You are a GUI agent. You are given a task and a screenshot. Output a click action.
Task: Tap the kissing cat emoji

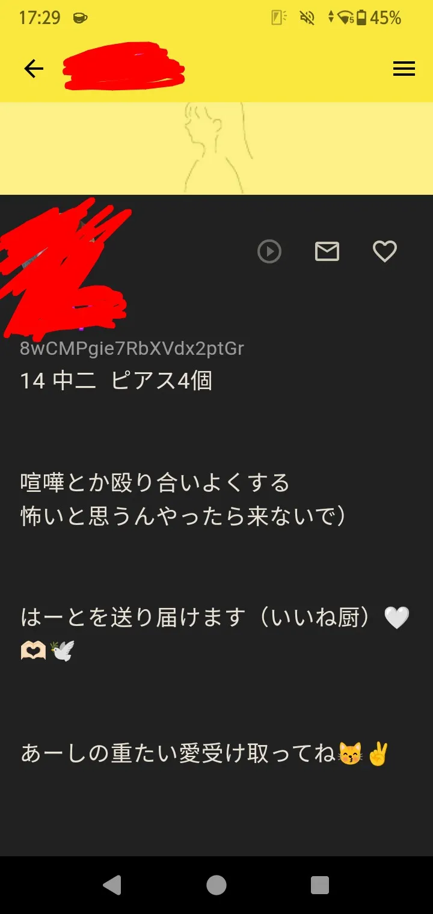[351, 753]
